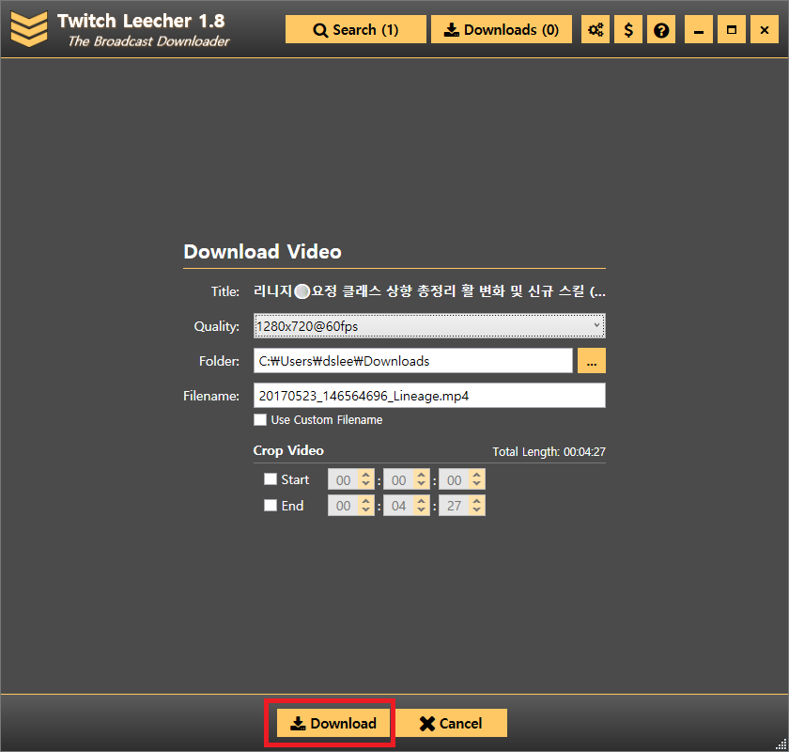Increase the End minutes spinner value

422,501
